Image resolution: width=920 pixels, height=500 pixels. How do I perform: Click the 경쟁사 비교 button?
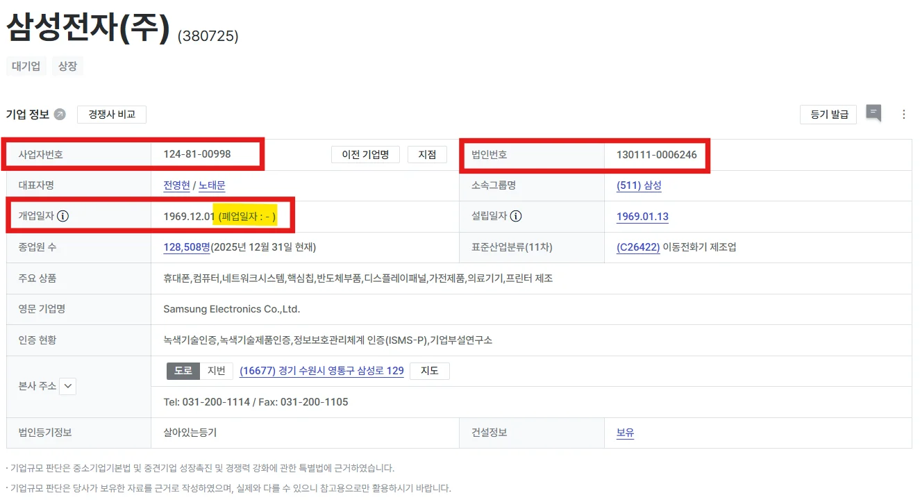point(112,115)
